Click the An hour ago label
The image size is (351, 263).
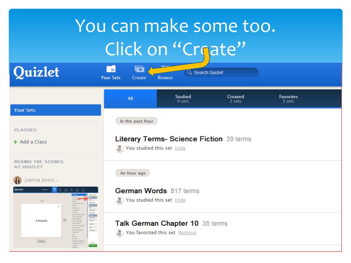(133, 173)
